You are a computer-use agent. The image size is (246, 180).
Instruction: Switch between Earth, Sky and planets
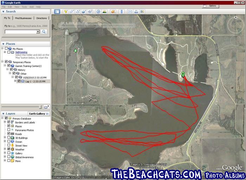point(113,12)
